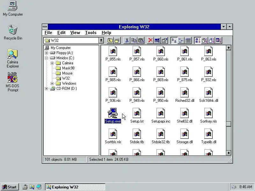Select the Sortkey.nls file
The height and width of the screenshot is (191, 255).
[x=208, y=116]
